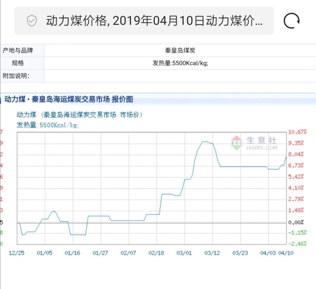Tap the page reload icon
316x289 pixels.
pyautogui.click(x=291, y=21)
